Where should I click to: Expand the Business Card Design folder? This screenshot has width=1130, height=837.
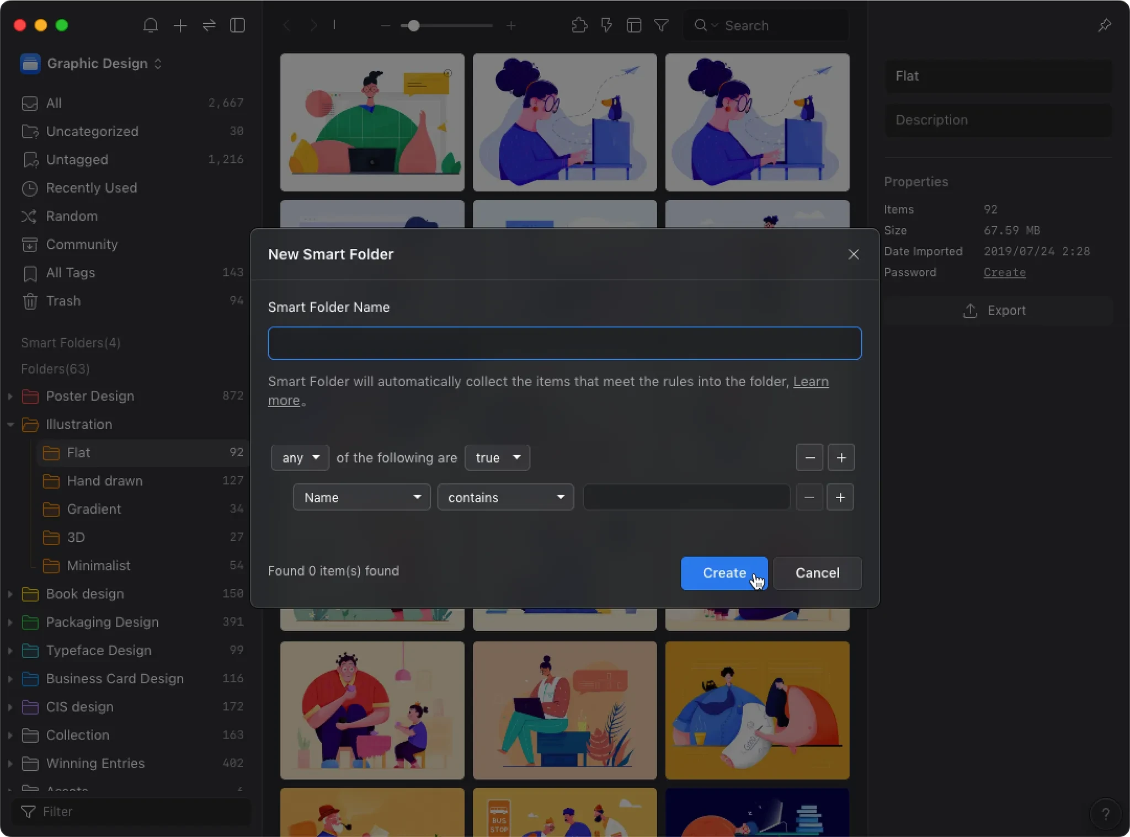[x=10, y=679]
